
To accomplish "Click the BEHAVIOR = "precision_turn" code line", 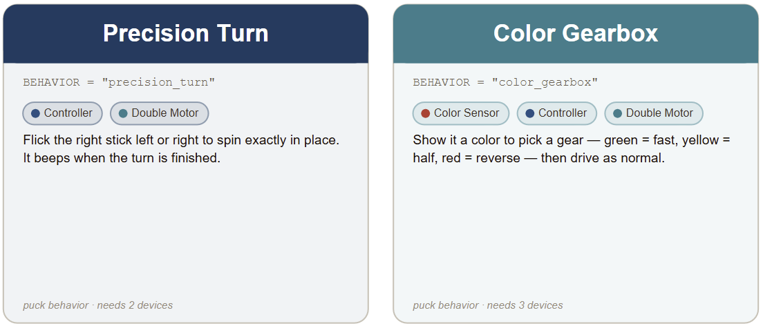I will 119,82.
